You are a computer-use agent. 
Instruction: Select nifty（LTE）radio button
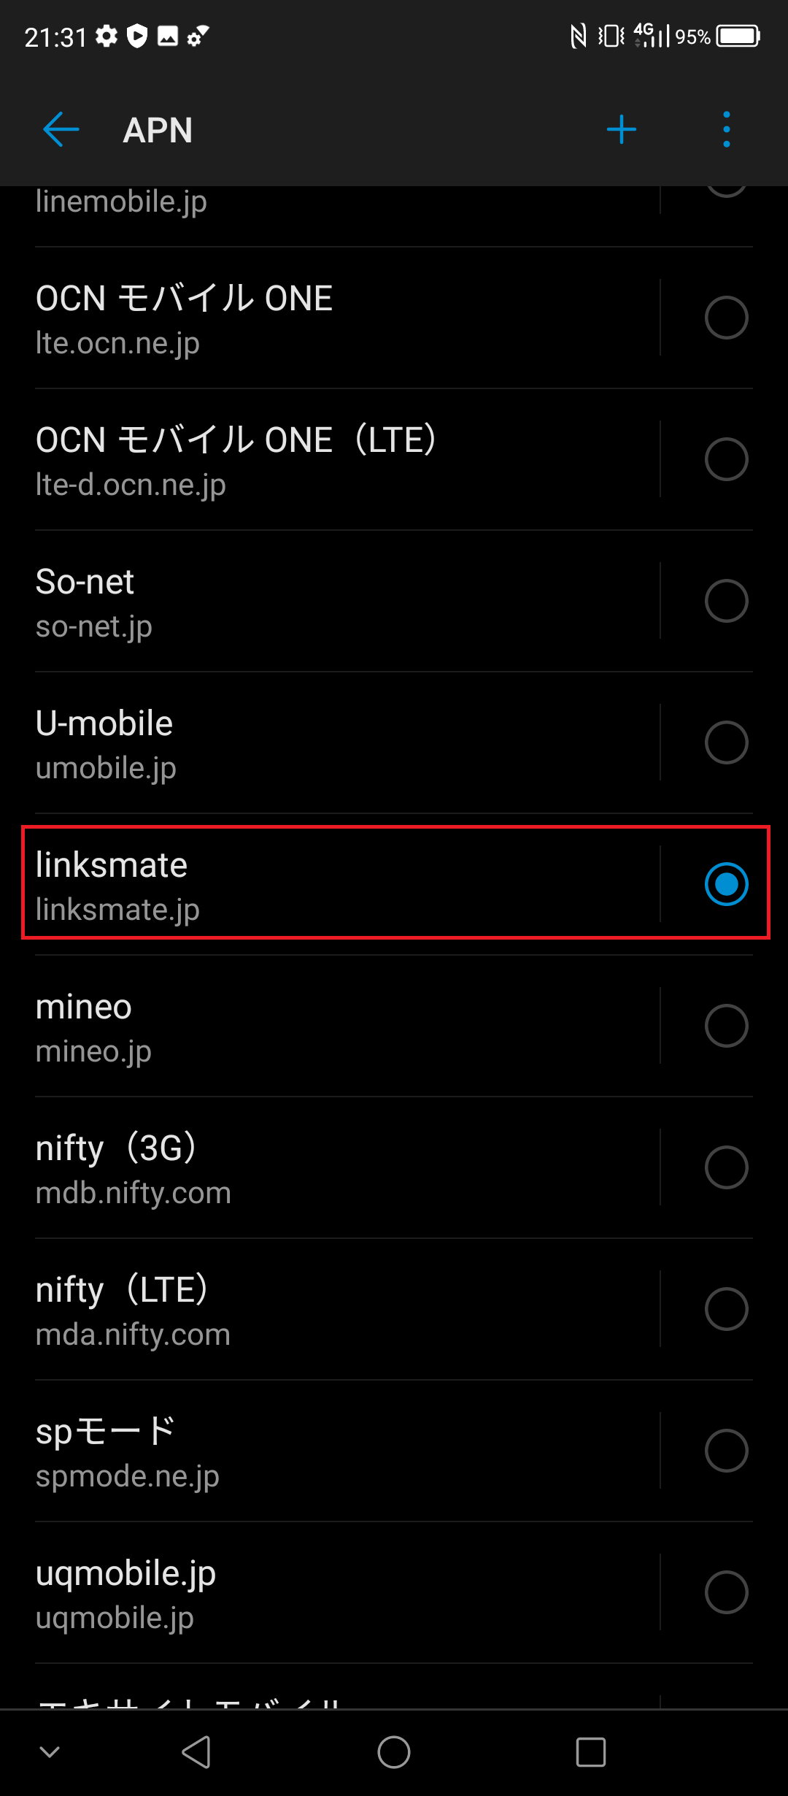pyautogui.click(x=726, y=1309)
